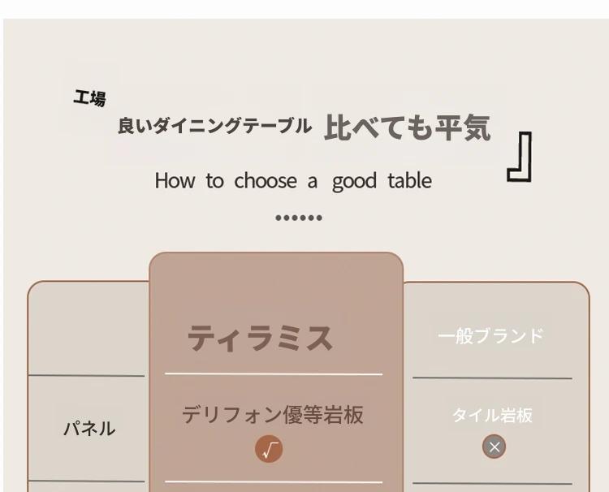Image resolution: width=609 pixels, height=492 pixels.
Task: Select the ティラミス column heading
Action: 260,339
